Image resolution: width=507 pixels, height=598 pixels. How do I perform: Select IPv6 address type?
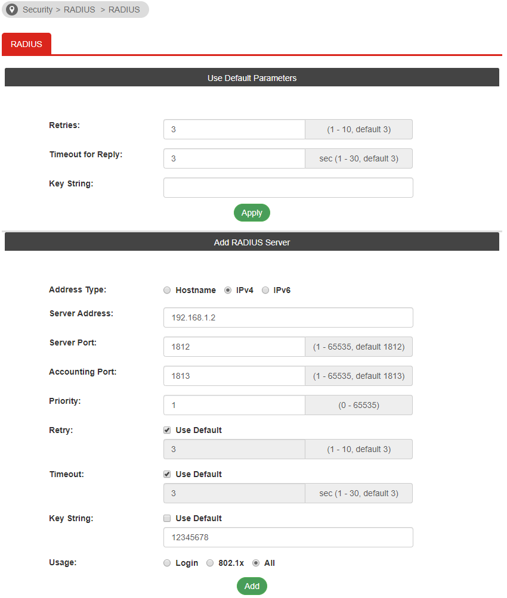coord(265,290)
